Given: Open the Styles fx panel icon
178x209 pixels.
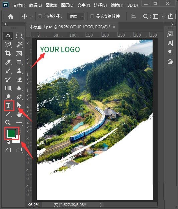Looking at the screenshot, I should (x=170, y=34).
